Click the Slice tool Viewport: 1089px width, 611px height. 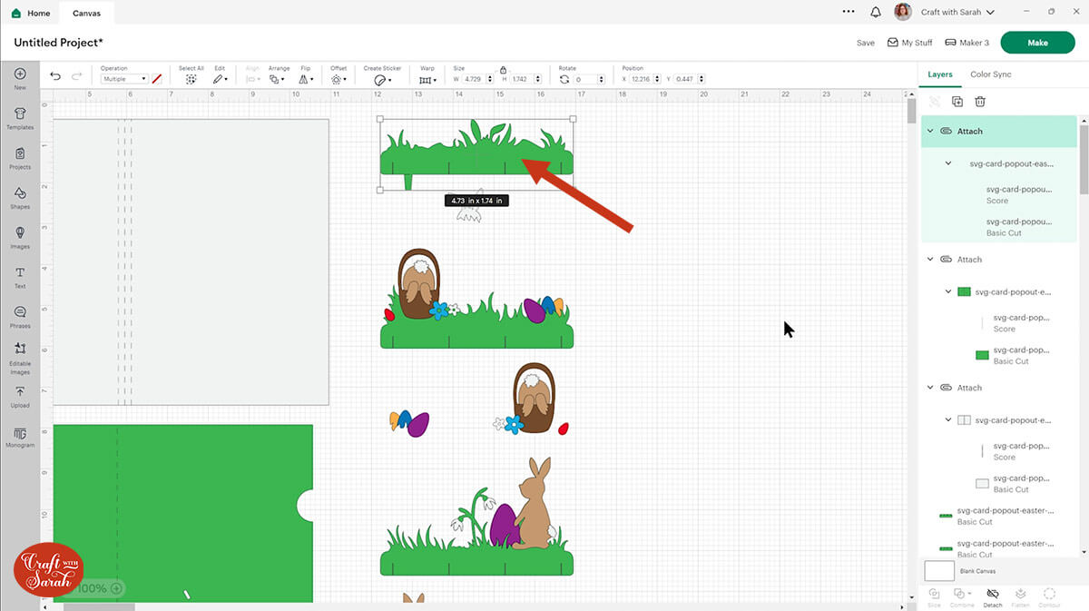[x=934, y=596]
